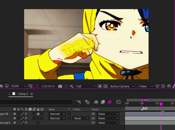The image size is (175, 130).
Task: Click the TrkMat column header
Action: 76,109
